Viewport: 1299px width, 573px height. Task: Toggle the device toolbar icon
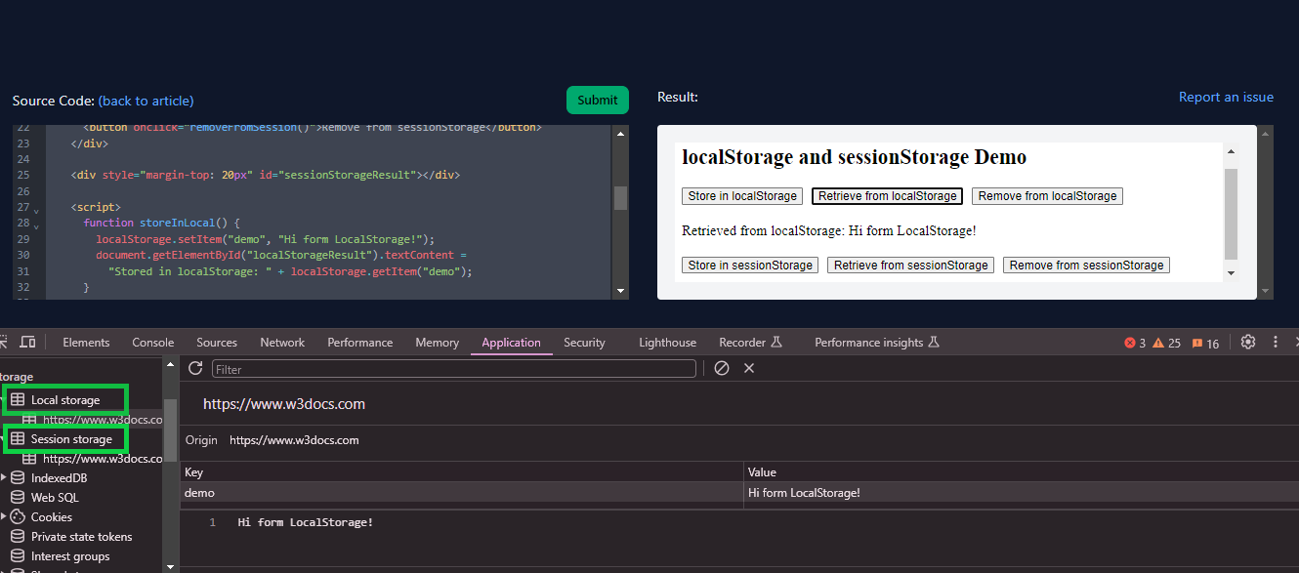[27, 342]
